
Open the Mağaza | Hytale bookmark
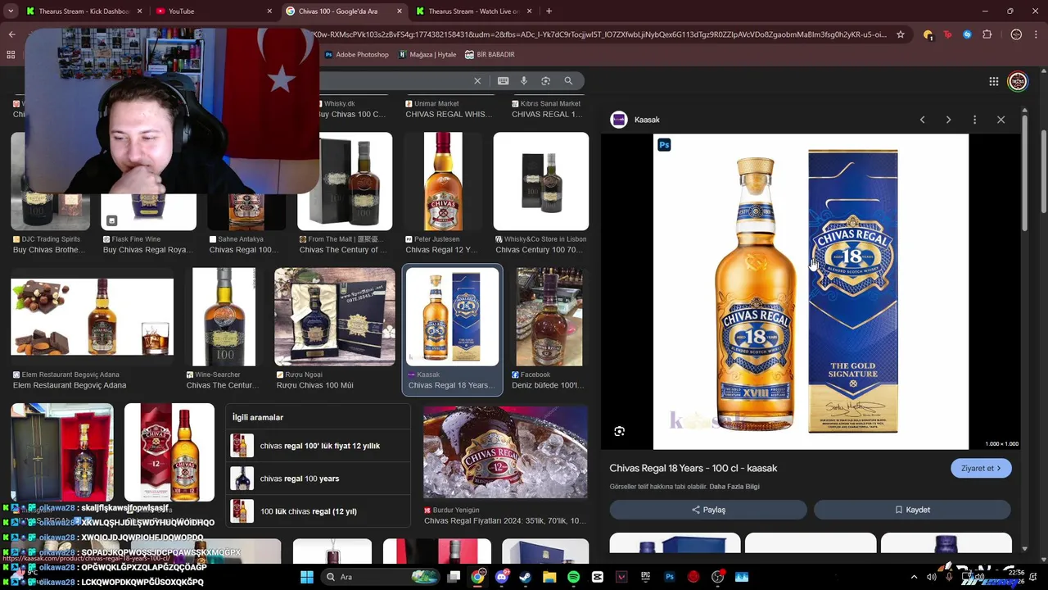point(427,55)
